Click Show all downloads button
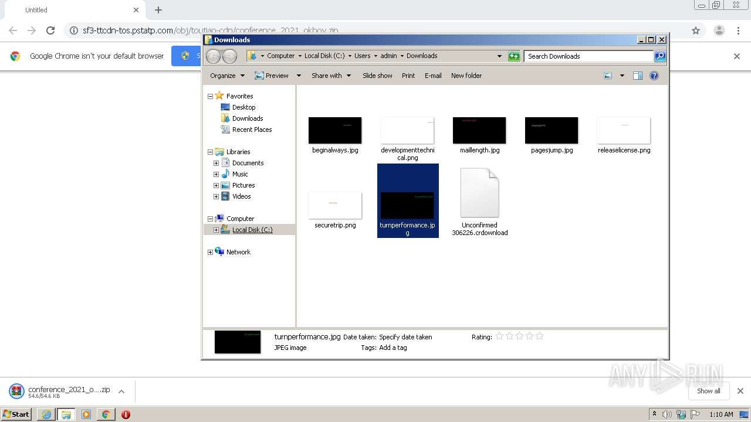This screenshot has height=422, width=751. [708, 391]
